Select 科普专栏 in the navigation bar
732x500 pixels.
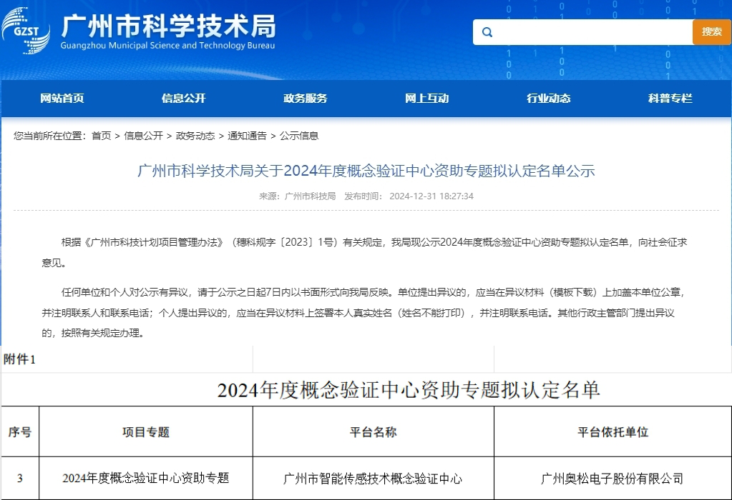670,99
